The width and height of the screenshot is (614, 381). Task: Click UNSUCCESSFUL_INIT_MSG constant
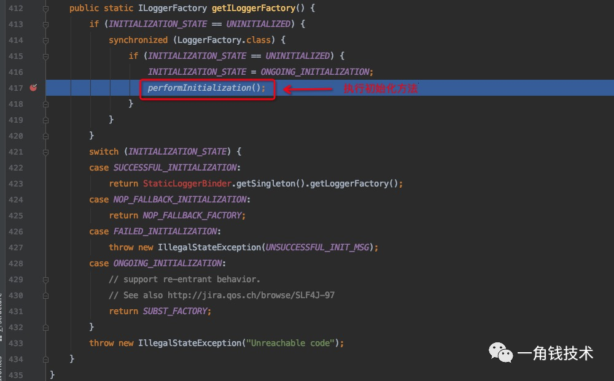tap(317, 247)
